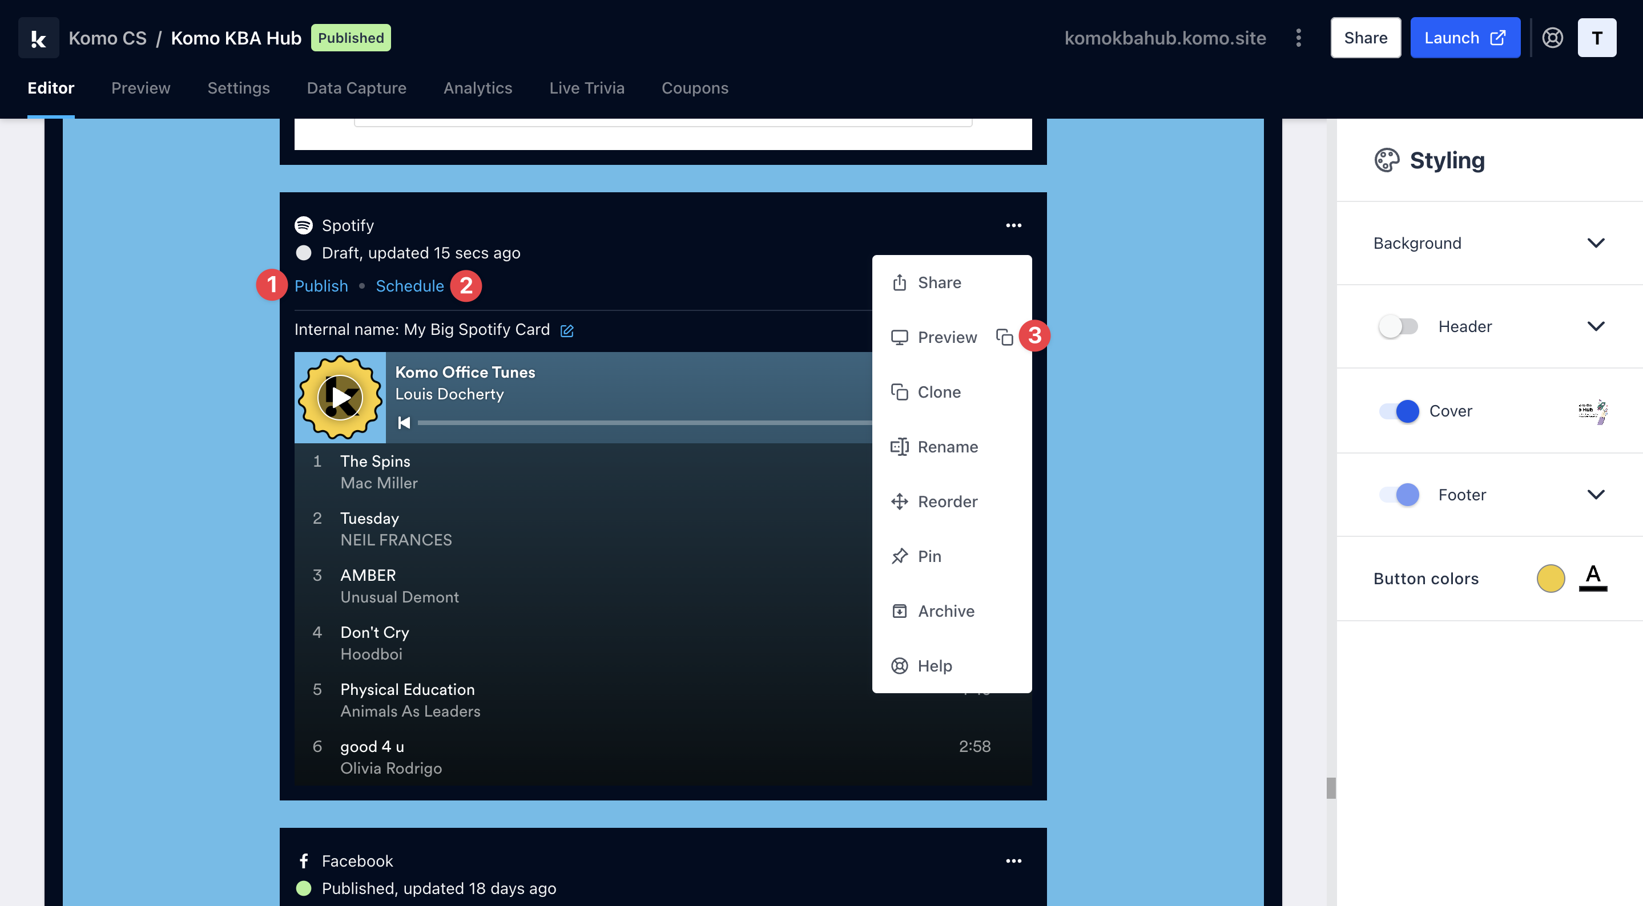
Task: Enable the Header toggle
Action: (1398, 326)
